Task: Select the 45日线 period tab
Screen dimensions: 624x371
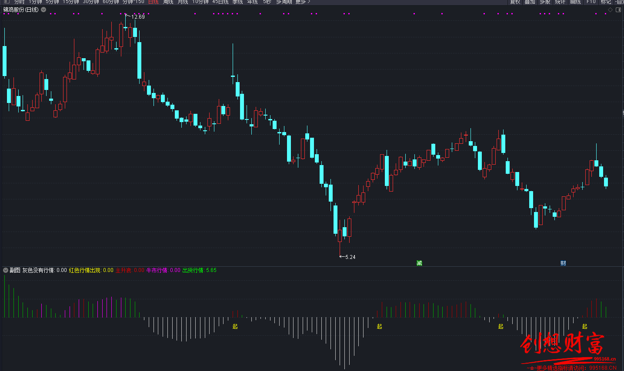Action: (220, 2)
